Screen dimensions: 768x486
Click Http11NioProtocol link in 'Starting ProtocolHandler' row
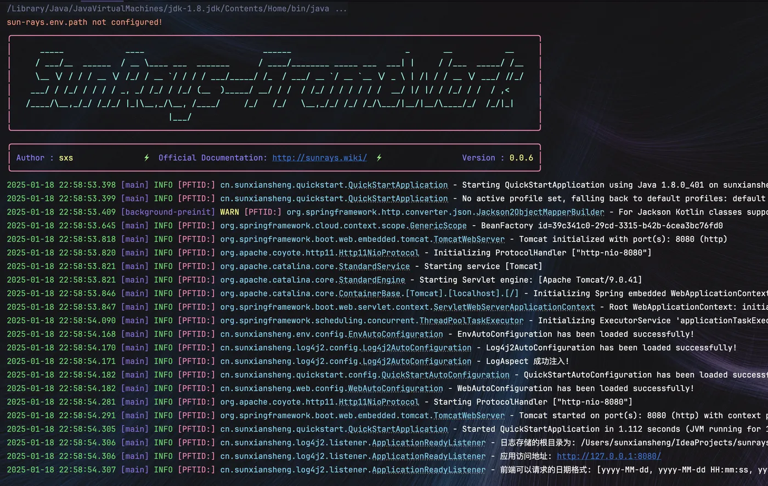(x=379, y=401)
